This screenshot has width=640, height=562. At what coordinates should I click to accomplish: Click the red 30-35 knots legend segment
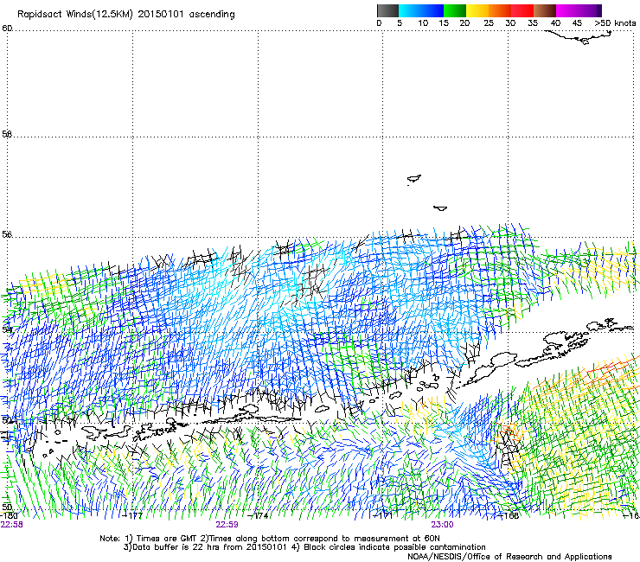tap(522, 10)
